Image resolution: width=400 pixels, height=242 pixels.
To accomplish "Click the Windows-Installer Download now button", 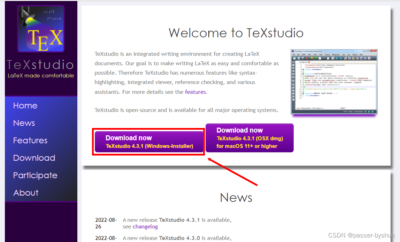I will (x=149, y=142).
